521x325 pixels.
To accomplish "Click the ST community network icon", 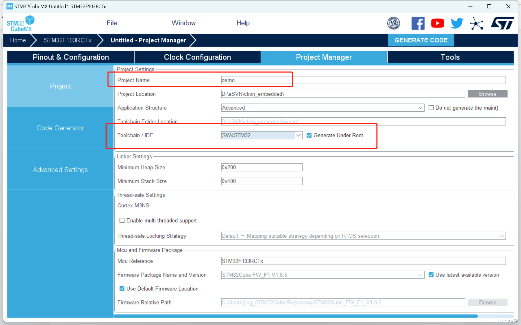I will [x=477, y=23].
